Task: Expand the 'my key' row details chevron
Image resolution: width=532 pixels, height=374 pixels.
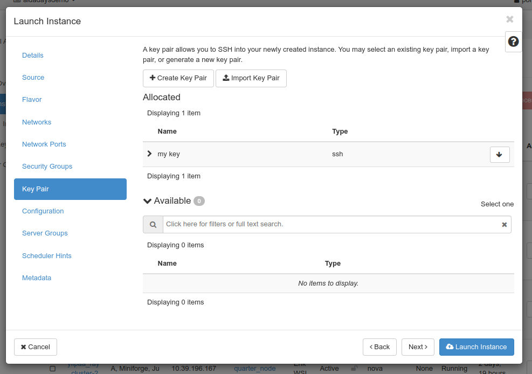Action: pyautogui.click(x=149, y=154)
